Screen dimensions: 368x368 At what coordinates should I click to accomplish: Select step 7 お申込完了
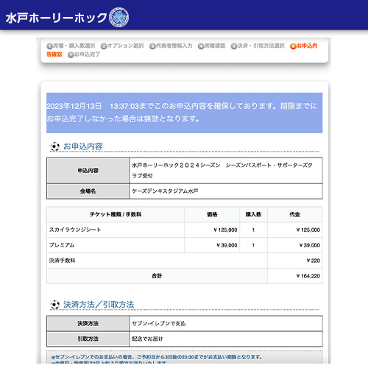(84, 54)
